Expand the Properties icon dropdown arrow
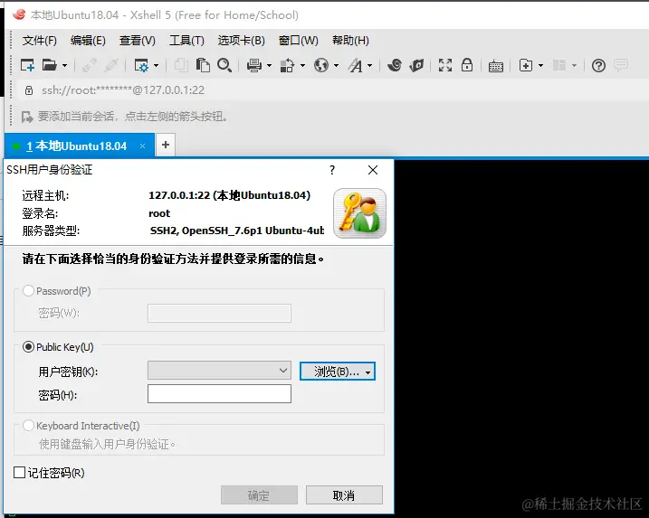649x518 pixels. click(156, 65)
